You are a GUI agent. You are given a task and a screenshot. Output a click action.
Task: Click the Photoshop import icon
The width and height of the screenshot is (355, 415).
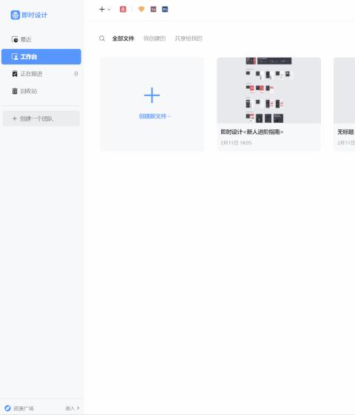click(x=165, y=10)
